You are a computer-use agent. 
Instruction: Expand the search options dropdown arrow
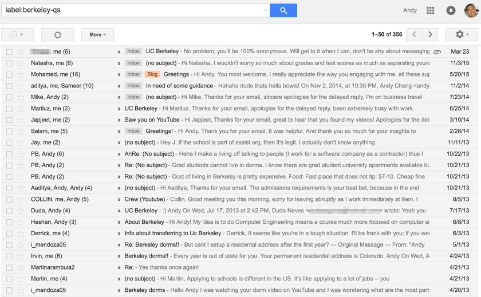[265, 10]
